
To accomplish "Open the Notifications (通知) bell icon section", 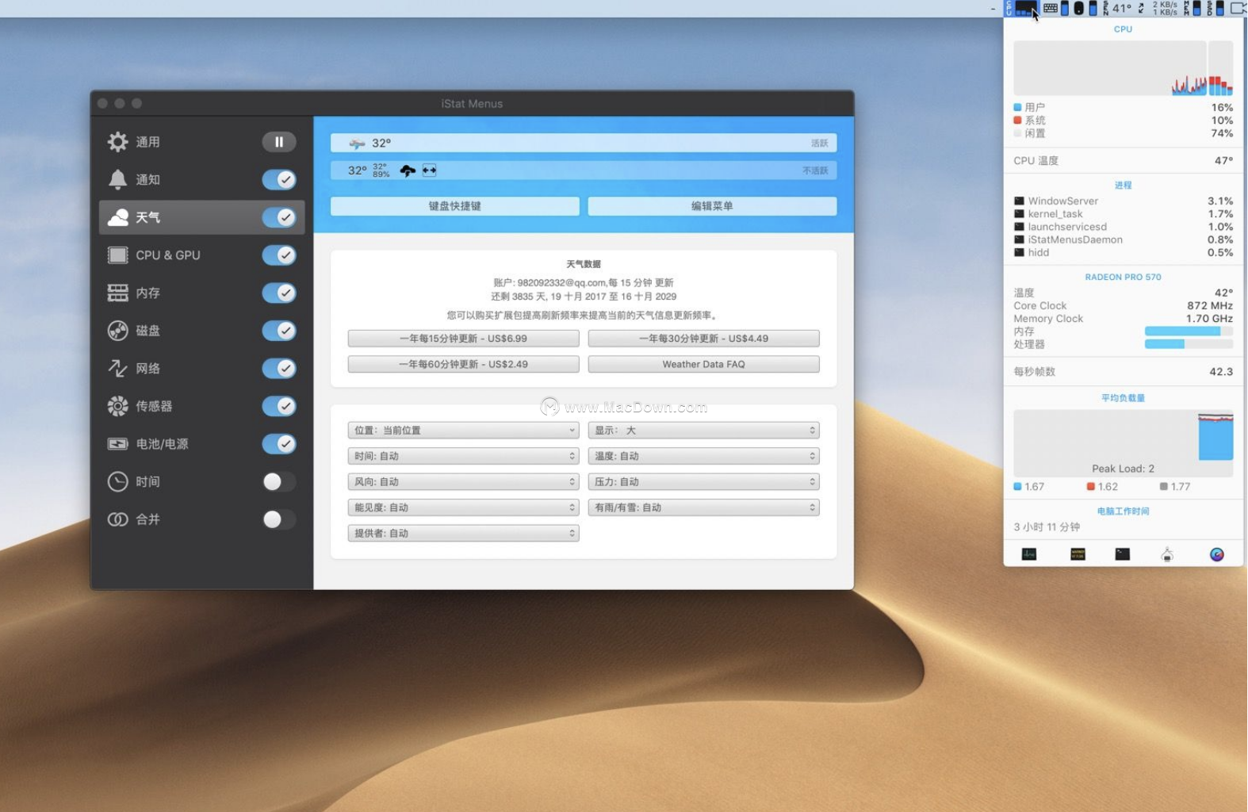I will (x=117, y=179).
